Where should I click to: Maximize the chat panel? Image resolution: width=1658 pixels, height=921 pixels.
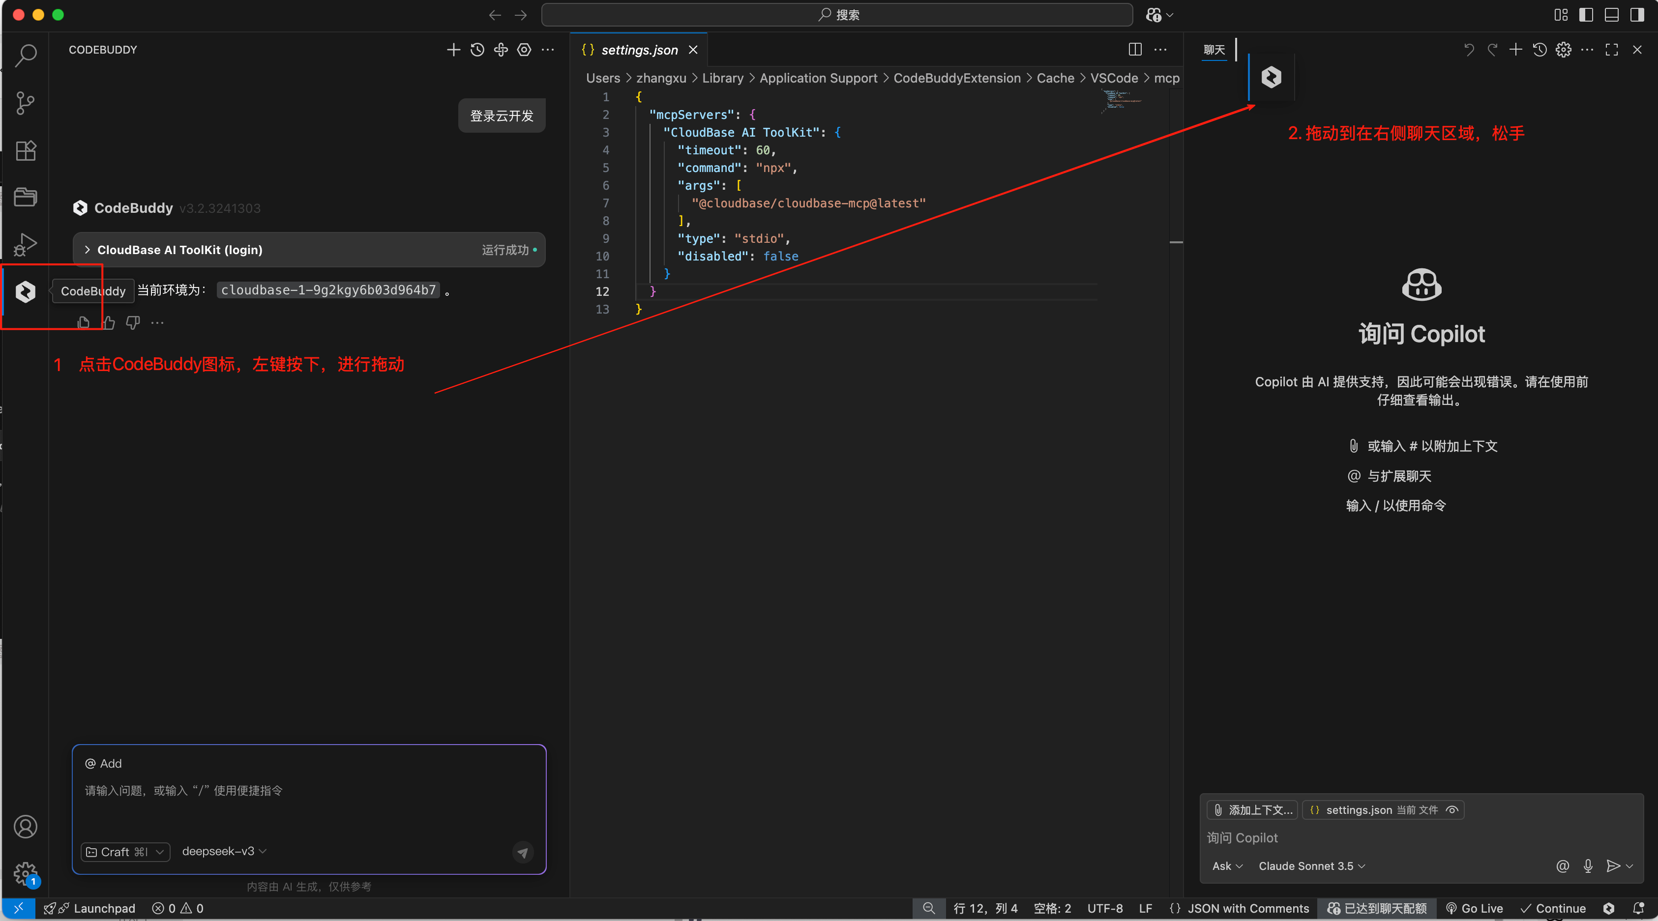point(1612,50)
